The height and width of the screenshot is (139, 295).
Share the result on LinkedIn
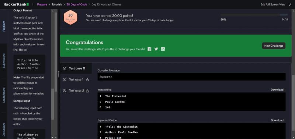(163, 49)
